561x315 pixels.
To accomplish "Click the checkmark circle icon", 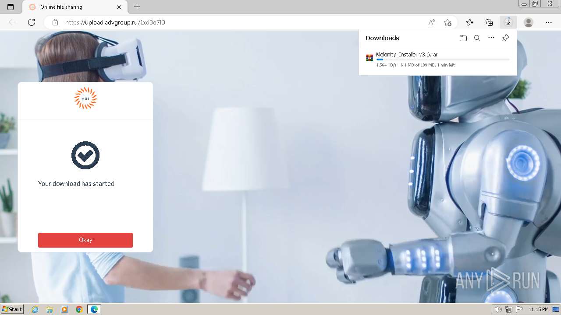I will (x=85, y=155).
